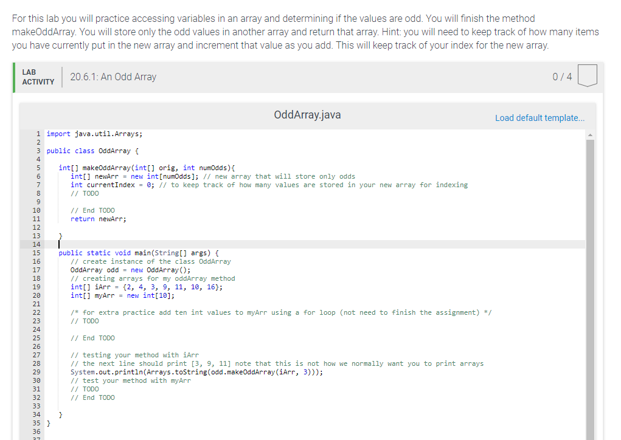621x440 pixels.
Task: Click the '// End TODO' comment on line 32
Action: 92,397
